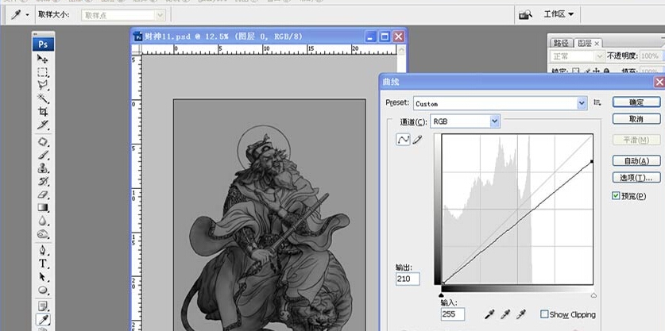This screenshot has height=331, width=665.
Task: Select the Rectangular Marquee tool
Action: click(x=43, y=72)
